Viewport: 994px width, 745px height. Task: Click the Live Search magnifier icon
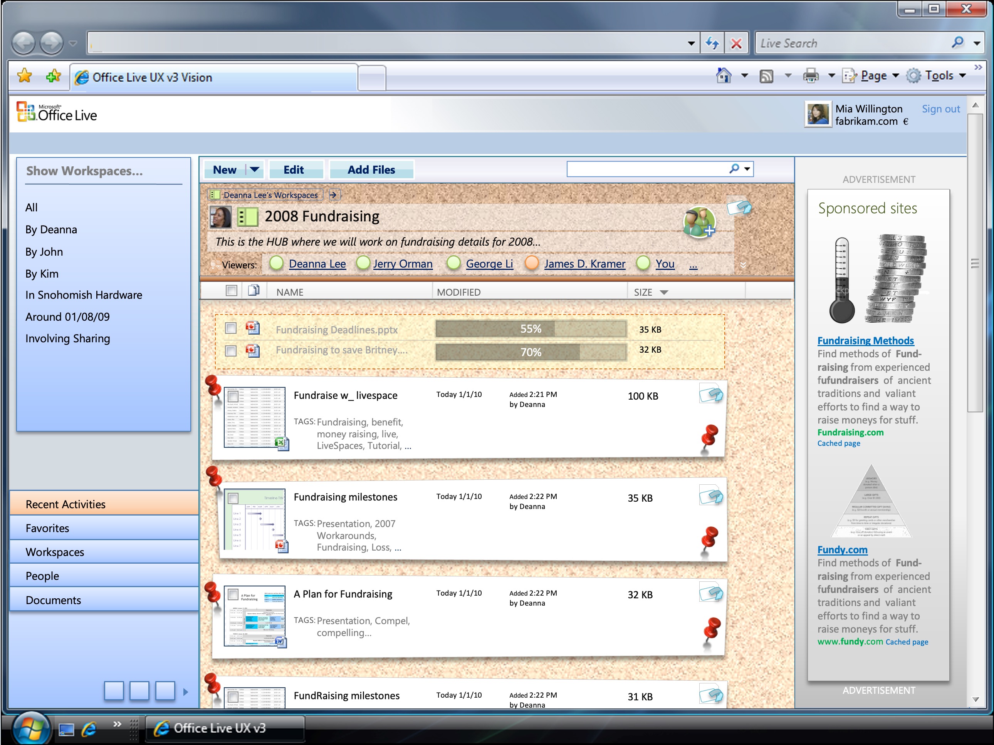958,43
